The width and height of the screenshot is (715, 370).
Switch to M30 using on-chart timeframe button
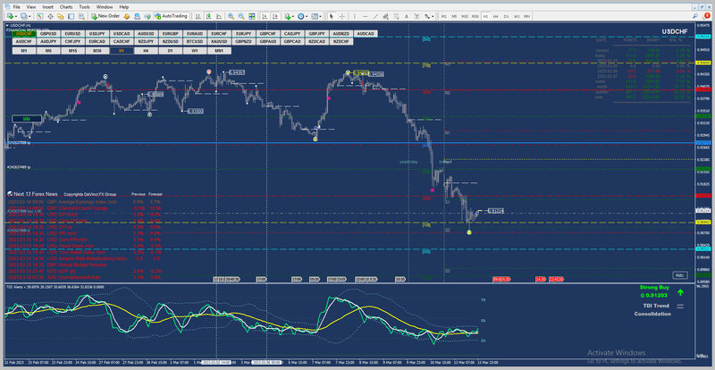tap(97, 51)
